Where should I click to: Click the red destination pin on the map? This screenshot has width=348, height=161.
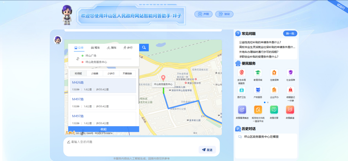(163, 78)
